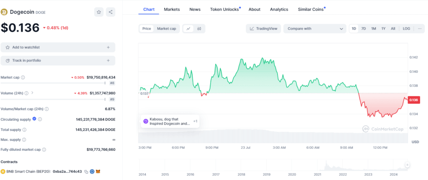Expand the Volume (24h) chevron arrow
Image resolution: width=428 pixels, height=180 pixels.
[32, 93]
